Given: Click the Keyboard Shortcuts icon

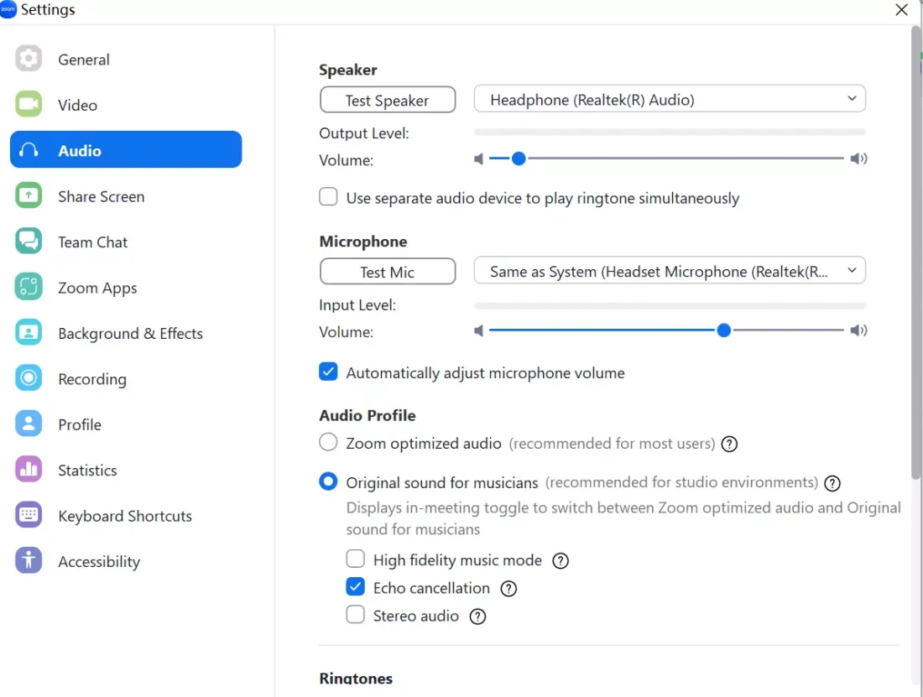Looking at the screenshot, I should click(29, 515).
